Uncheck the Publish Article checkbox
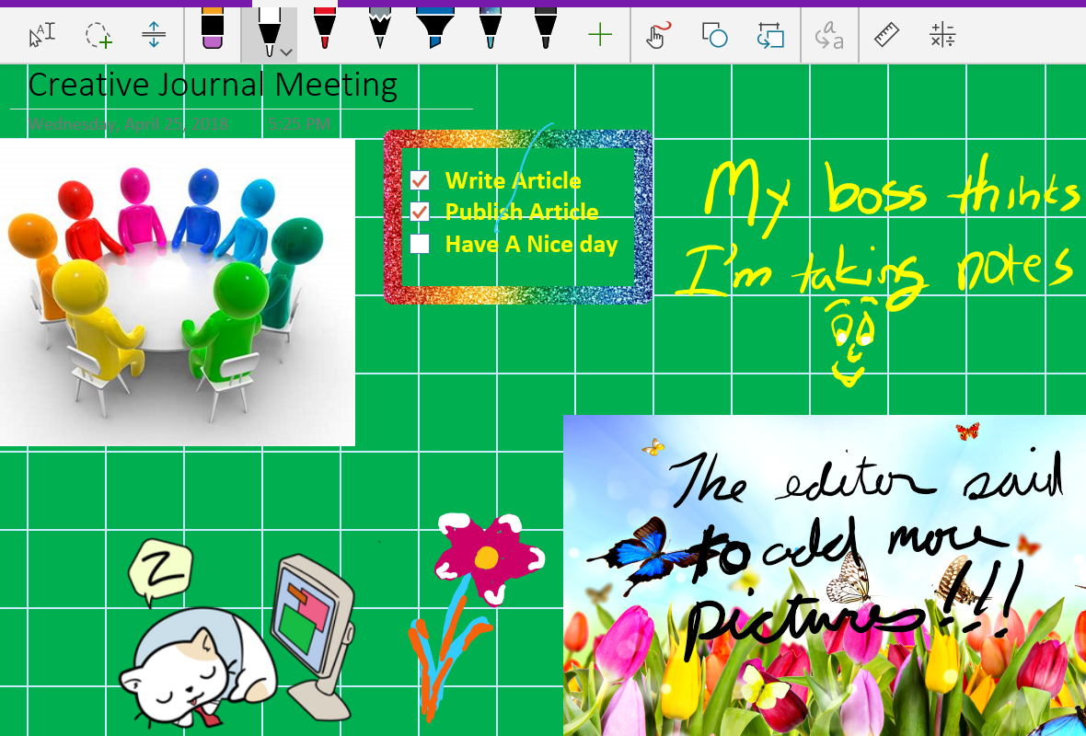Screen dimensions: 1086x736 point(420,213)
